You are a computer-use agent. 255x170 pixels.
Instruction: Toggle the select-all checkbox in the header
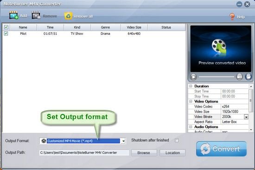tap(6, 27)
